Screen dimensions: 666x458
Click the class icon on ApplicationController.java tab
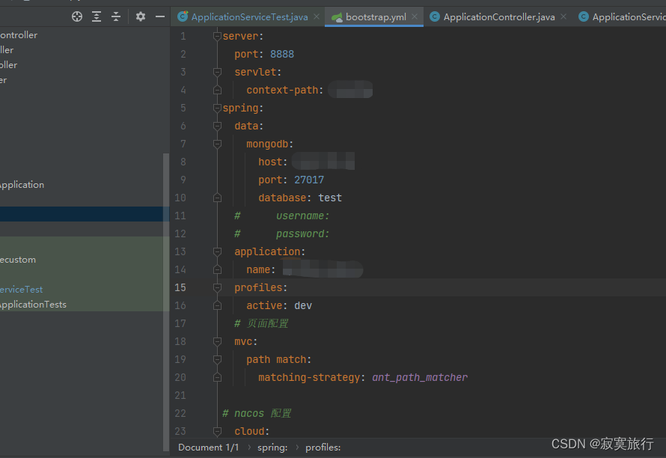pos(435,15)
